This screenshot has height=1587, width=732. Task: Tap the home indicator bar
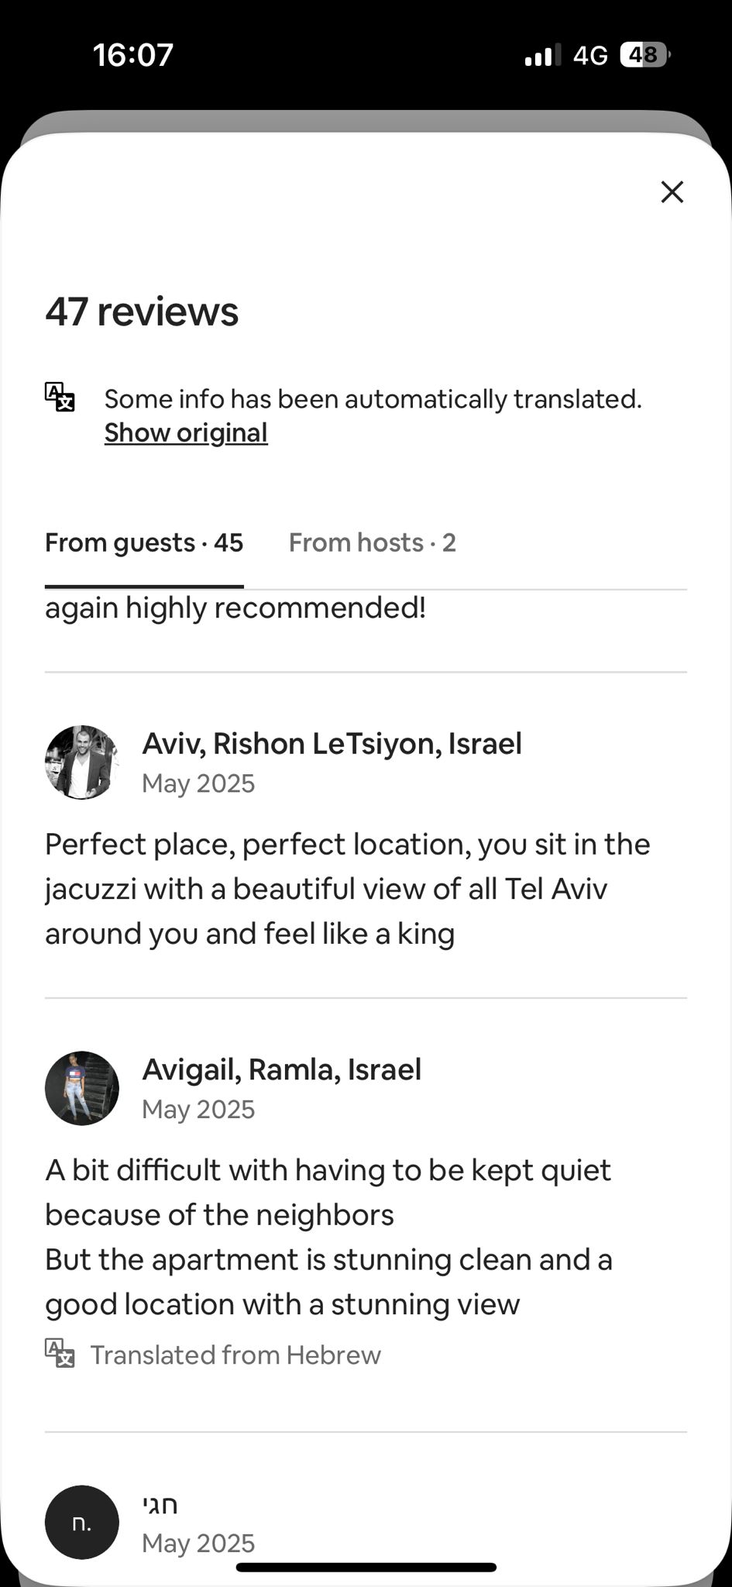tap(366, 1567)
